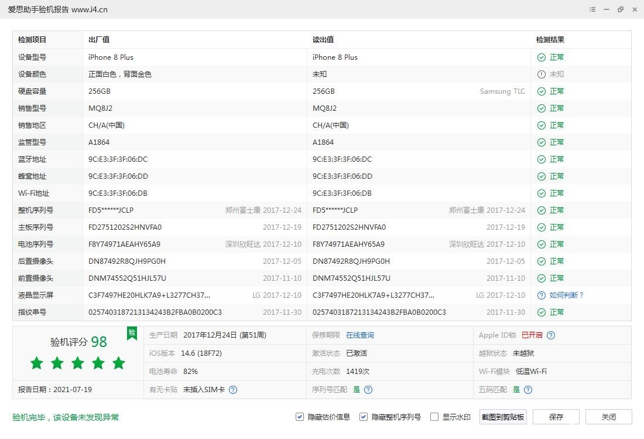
Task: Click the green check icon in 整机序列号 row
Action: point(542,210)
